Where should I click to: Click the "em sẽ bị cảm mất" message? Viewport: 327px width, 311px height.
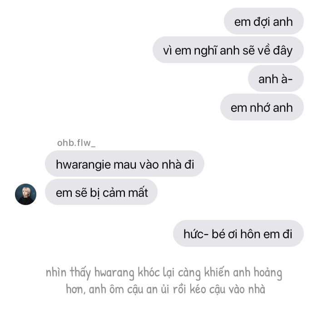pyautogui.click(x=101, y=192)
